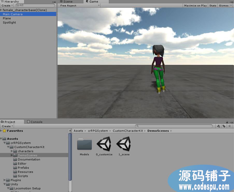234x192 pixels.
Task: Click the Plugins folder icon
Action: (x=8, y=180)
